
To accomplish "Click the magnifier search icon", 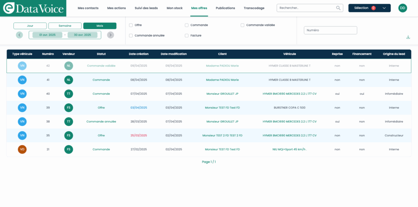I will tap(338, 8).
